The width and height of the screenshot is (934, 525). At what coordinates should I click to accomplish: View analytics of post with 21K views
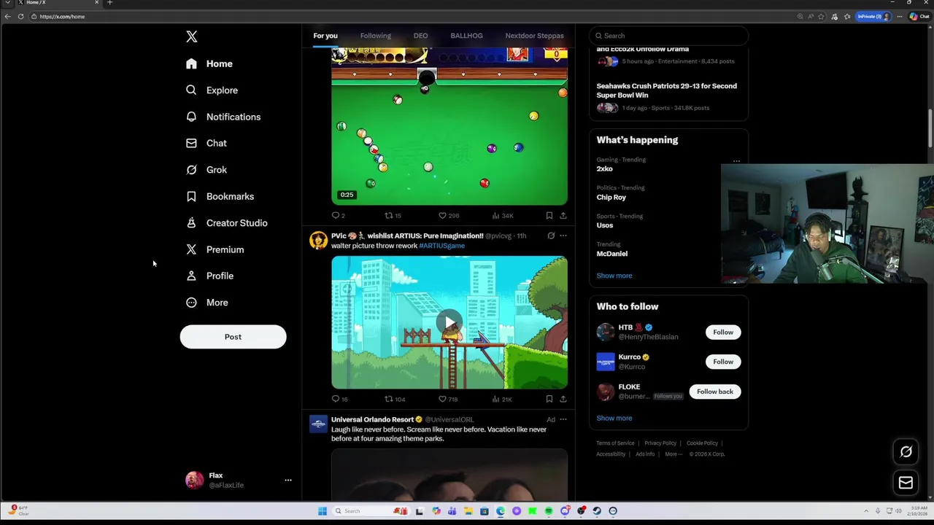coord(502,399)
